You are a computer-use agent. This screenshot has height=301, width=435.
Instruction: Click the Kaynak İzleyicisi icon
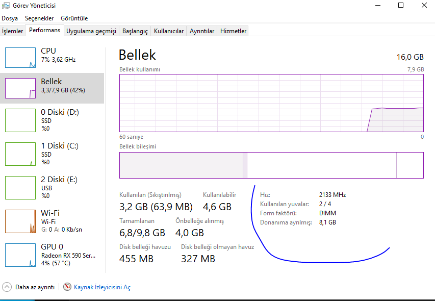pos(67,287)
